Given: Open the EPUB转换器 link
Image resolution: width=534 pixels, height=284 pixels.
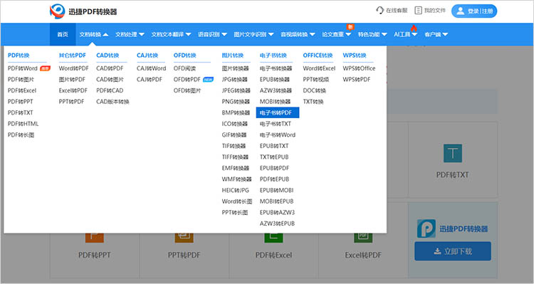Looking at the screenshot, I should tap(275, 79).
